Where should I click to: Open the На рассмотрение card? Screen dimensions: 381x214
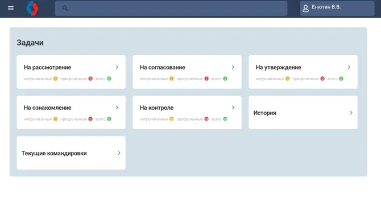coord(71,72)
